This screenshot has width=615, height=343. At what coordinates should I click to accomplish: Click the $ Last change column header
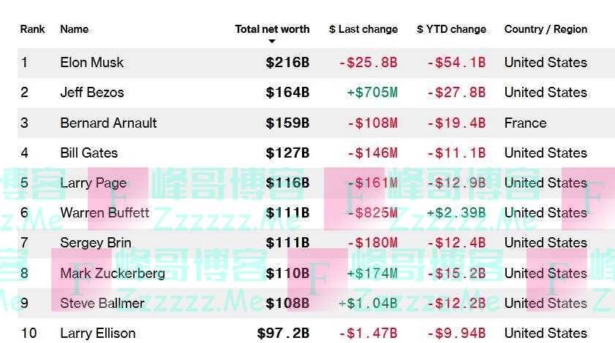pyautogui.click(x=363, y=29)
